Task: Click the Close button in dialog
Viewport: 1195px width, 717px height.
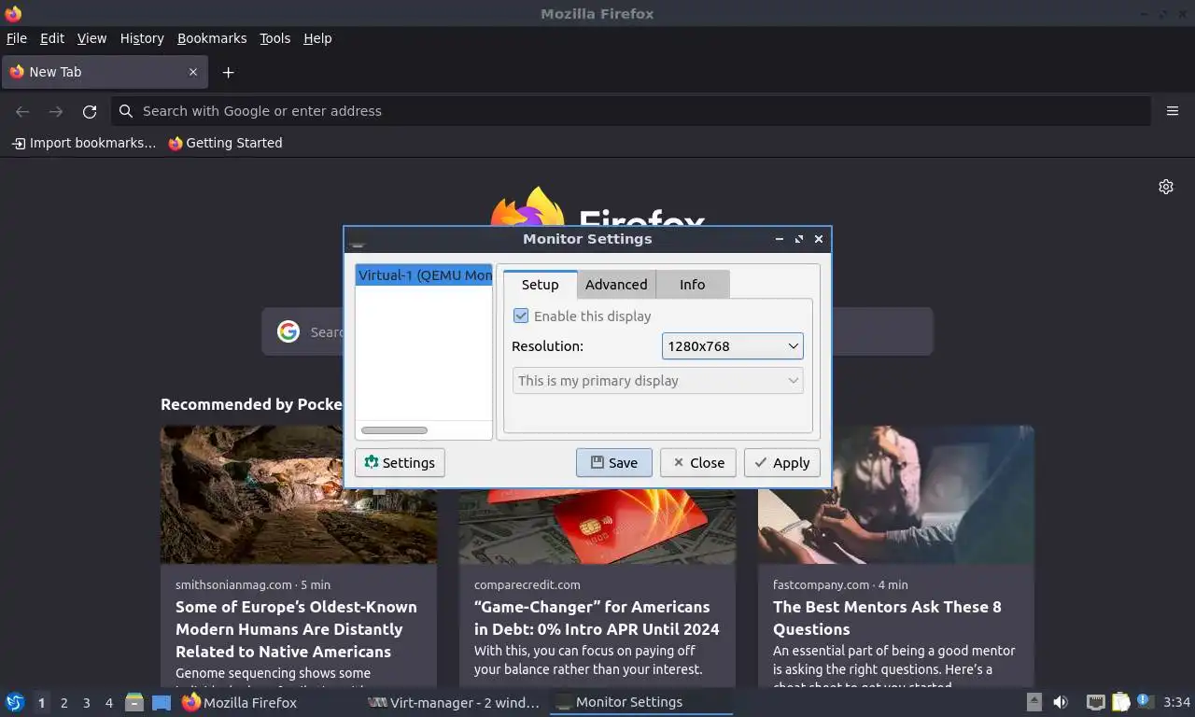Action: 698,463
